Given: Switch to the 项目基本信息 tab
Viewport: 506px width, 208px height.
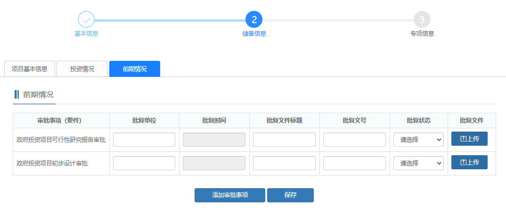Looking at the screenshot, I should (x=30, y=69).
